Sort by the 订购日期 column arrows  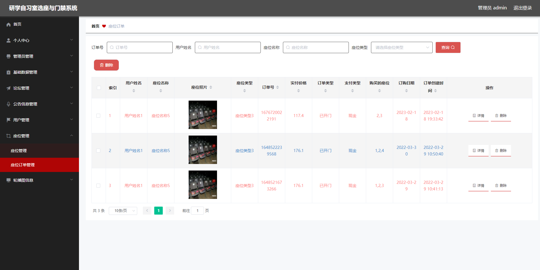(406, 91)
